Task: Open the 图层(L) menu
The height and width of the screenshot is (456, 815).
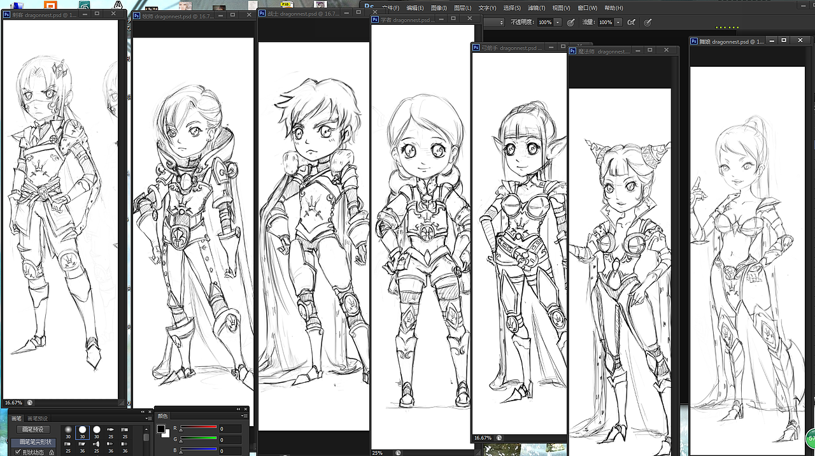Action: click(463, 8)
